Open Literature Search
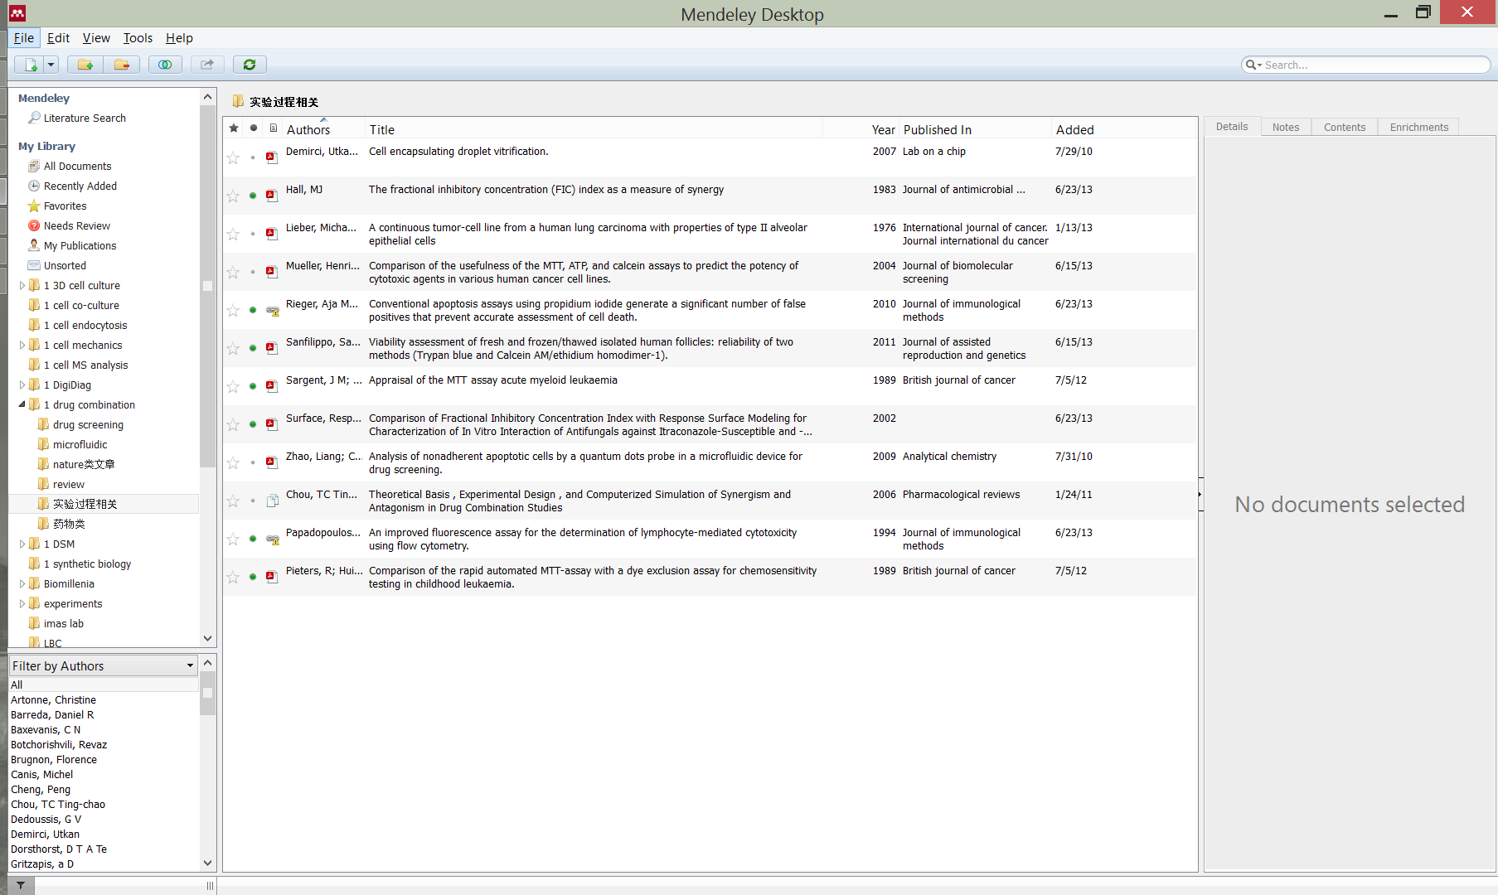The height and width of the screenshot is (895, 1498). (x=85, y=119)
